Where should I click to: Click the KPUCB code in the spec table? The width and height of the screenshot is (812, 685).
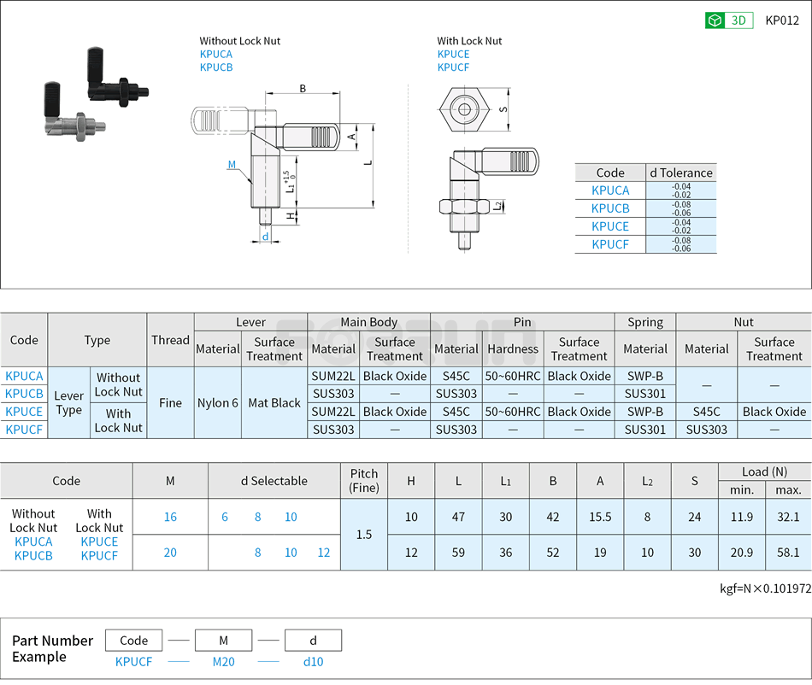pyautogui.click(x=24, y=394)
